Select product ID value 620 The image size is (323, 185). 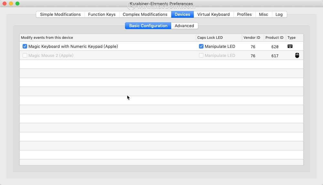pos(275,47)
